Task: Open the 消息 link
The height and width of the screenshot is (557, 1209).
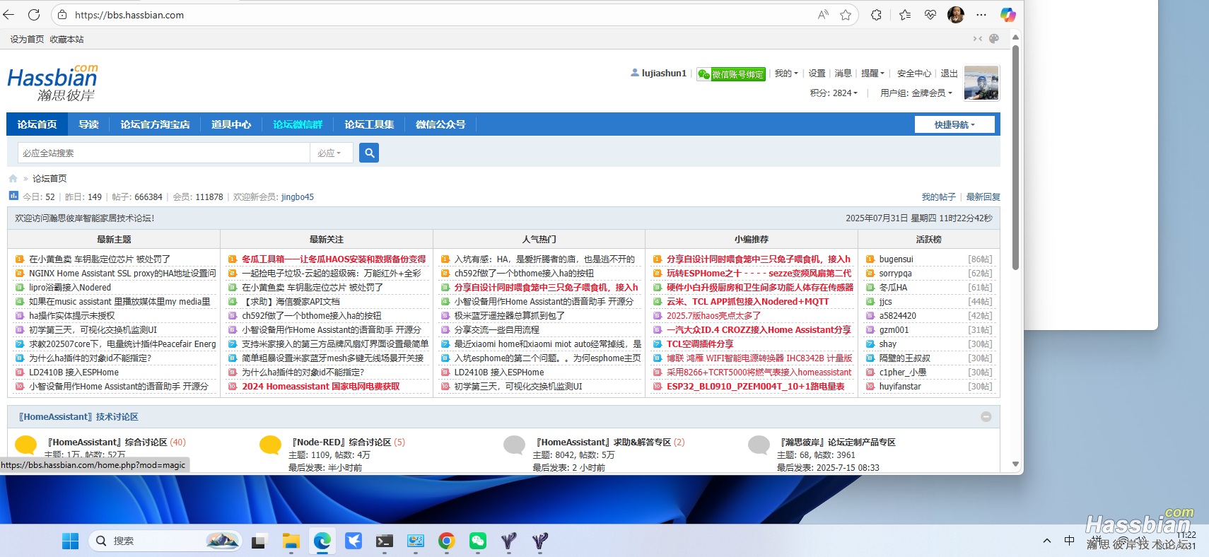Action: pyautogui.click(x=843, y=74)
